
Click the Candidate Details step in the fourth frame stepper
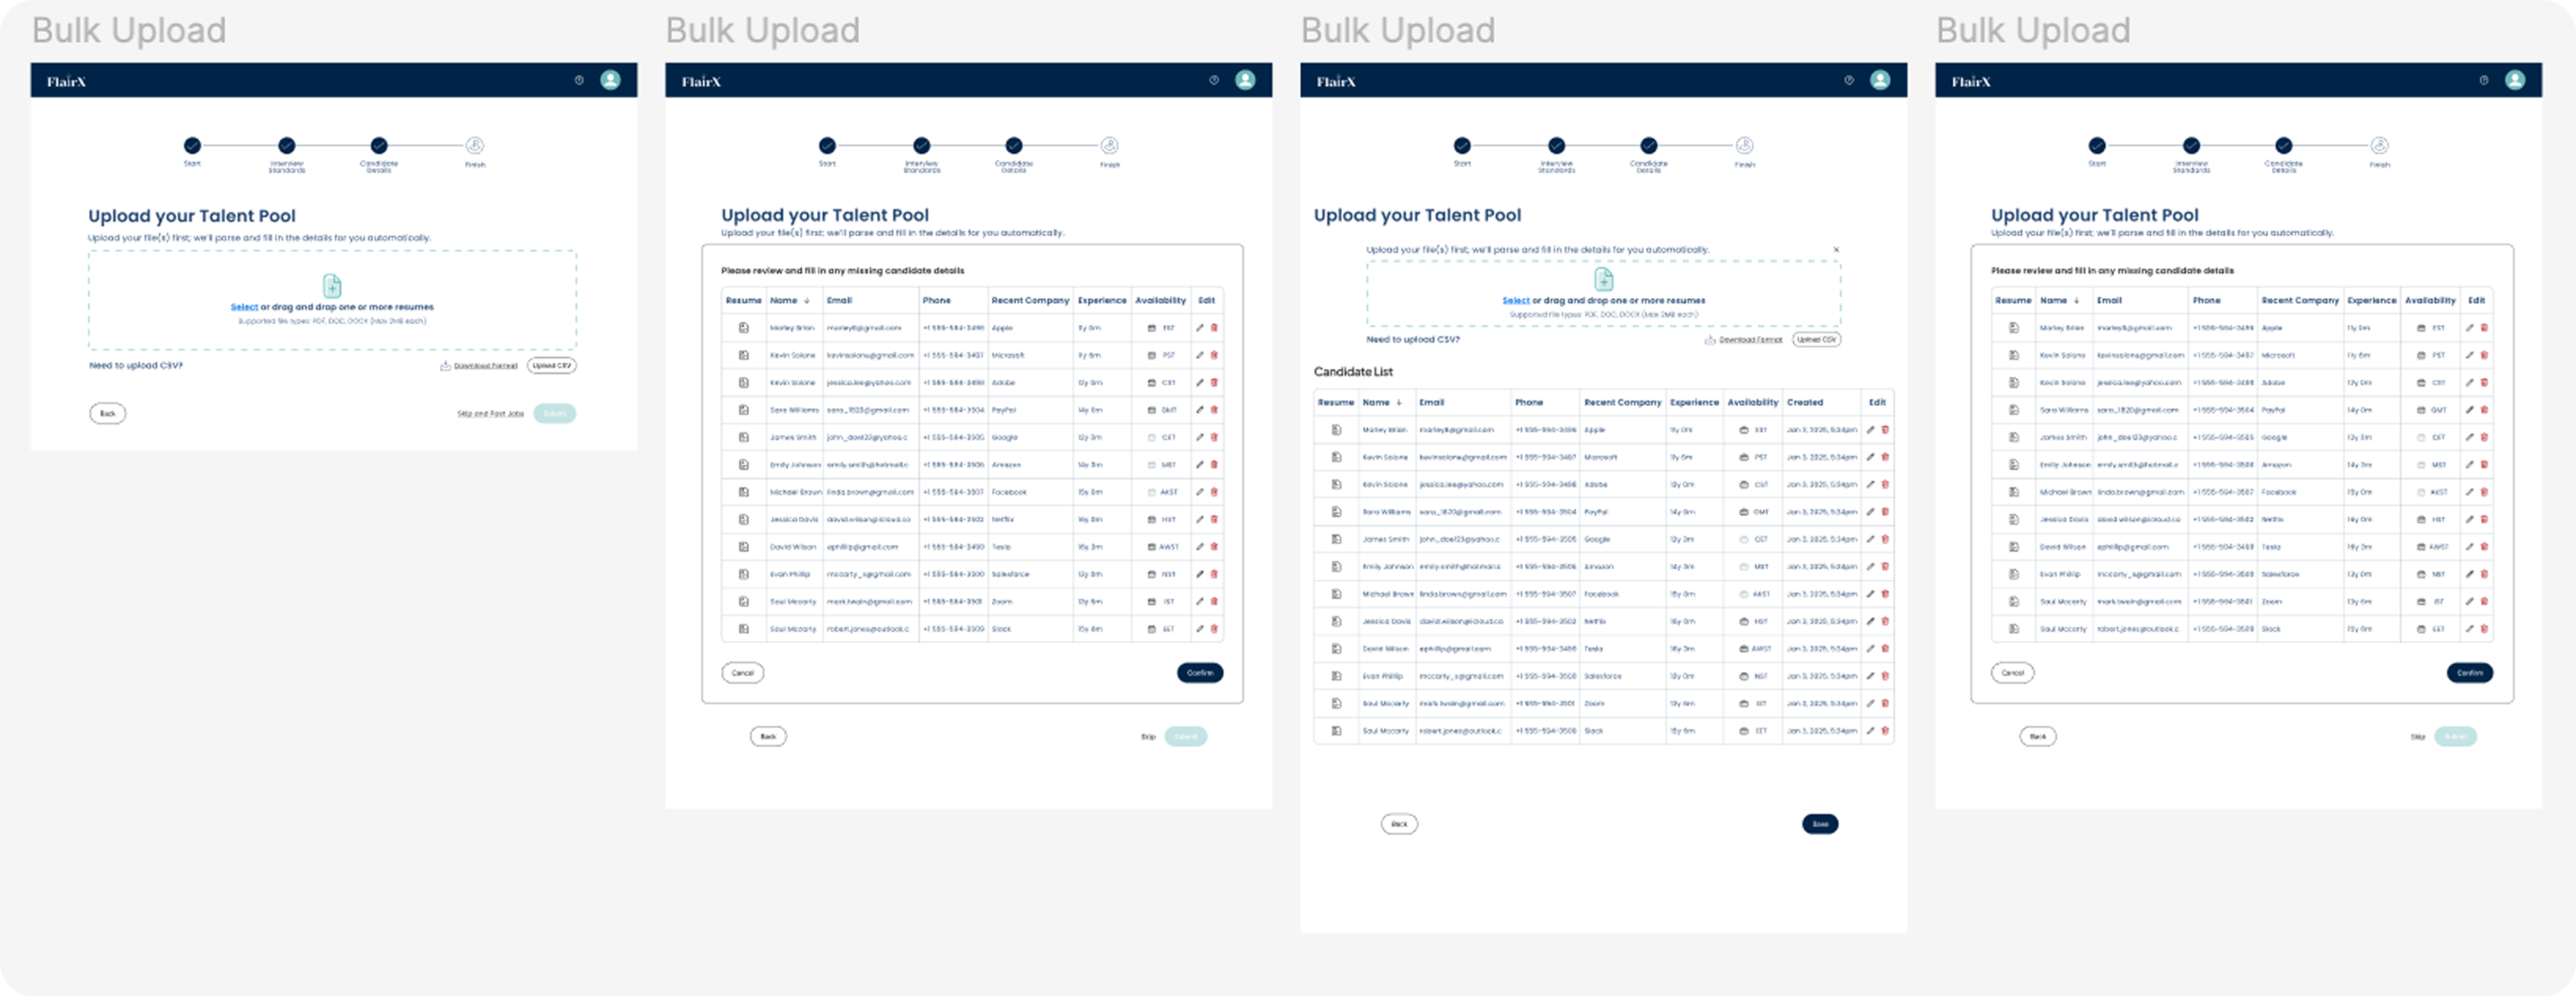click(2284, 146)
